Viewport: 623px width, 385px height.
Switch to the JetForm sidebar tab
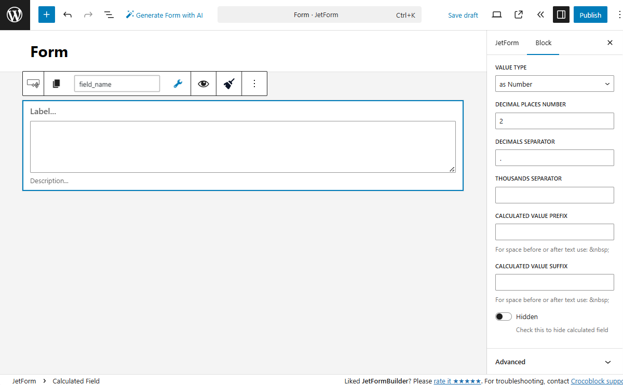507,43
